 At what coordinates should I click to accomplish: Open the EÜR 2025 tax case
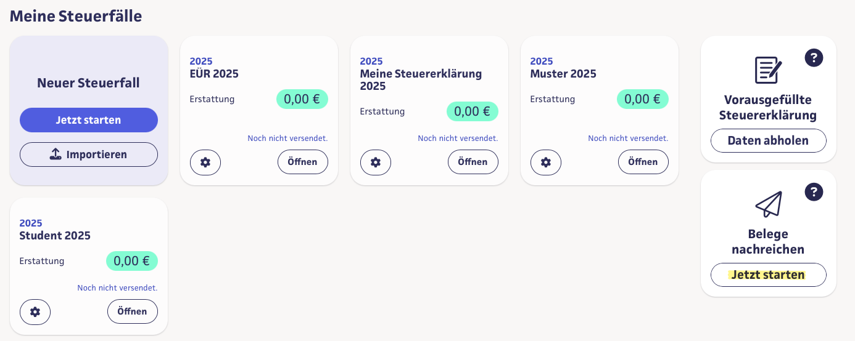point(302,162)
